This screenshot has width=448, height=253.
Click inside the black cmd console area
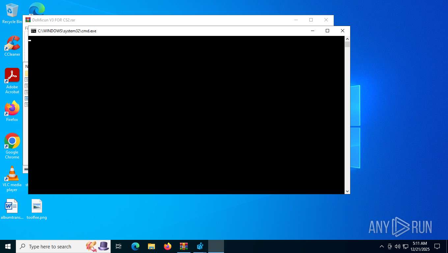(x=186, y=115)
